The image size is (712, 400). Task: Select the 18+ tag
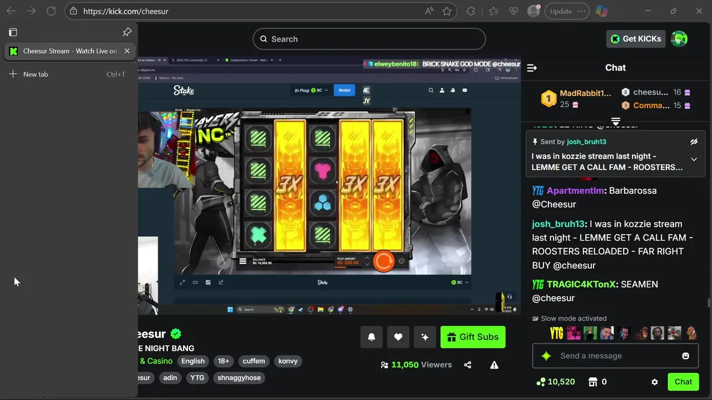pos(224,361)
